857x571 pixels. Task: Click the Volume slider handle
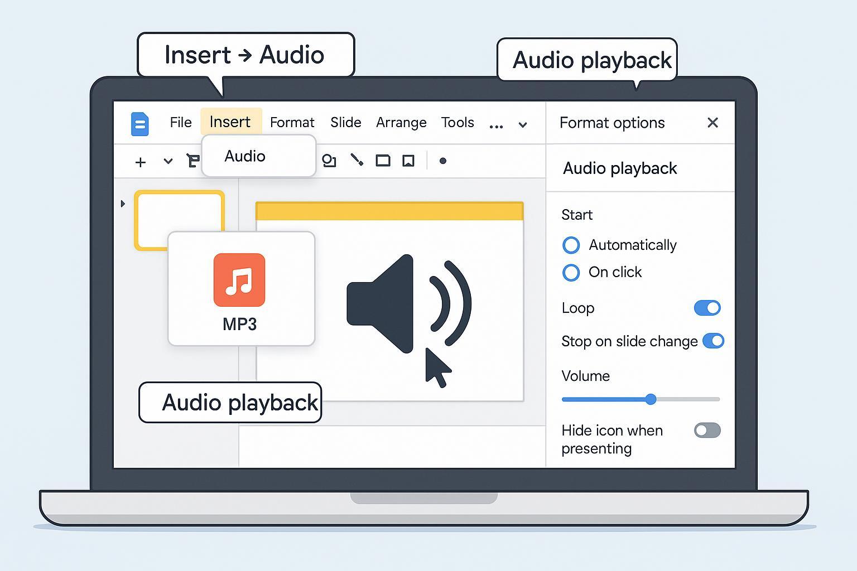coord(651,399)
